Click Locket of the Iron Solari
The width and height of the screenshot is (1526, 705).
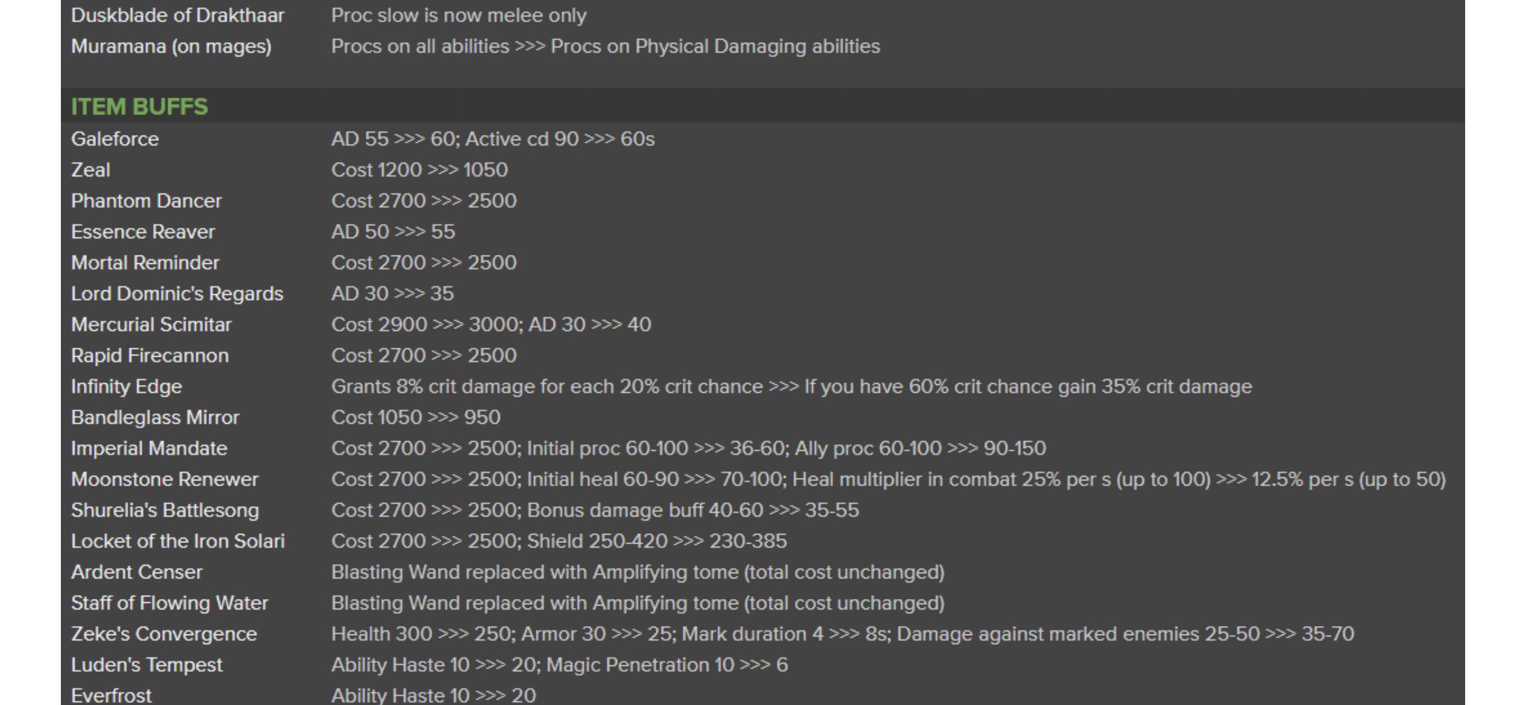[x=177, y=541]
